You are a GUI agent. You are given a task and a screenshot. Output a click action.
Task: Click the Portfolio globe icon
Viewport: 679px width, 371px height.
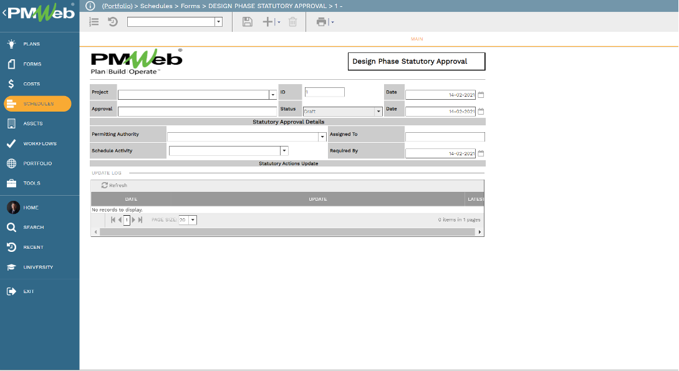coord(12,163)
